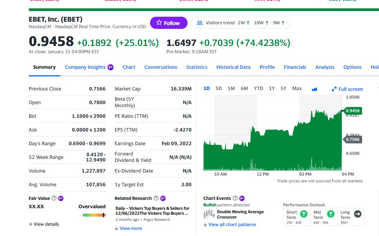The height and width of the screenshot is (236, 379).
Task: Select the 1D chart range
Action: pos(207,88)
